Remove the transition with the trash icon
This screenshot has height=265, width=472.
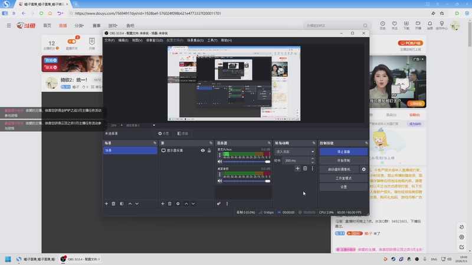click(x=305, y=169)
